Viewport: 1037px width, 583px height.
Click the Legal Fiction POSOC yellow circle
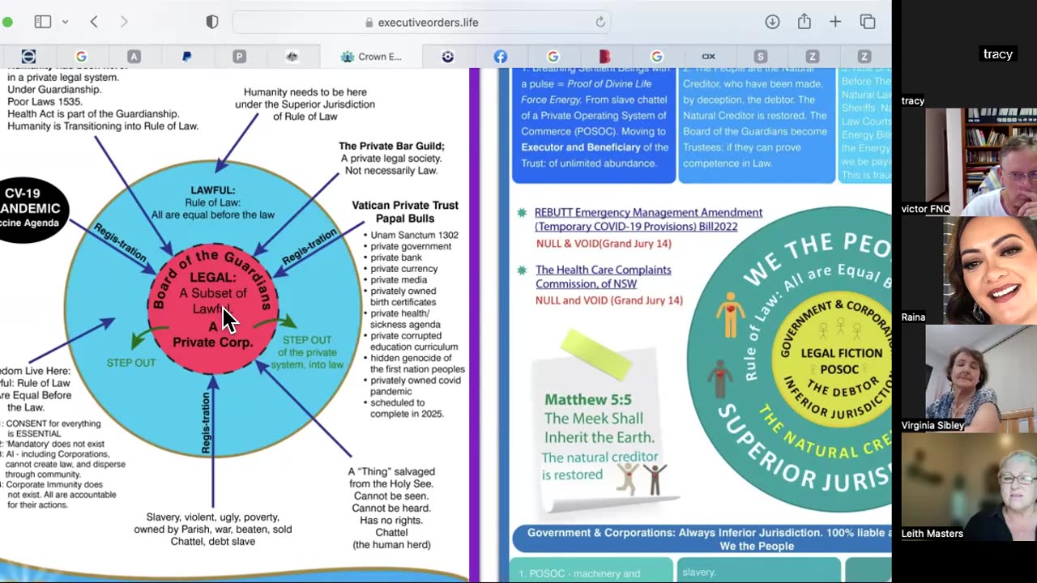[x=834, y=360]
